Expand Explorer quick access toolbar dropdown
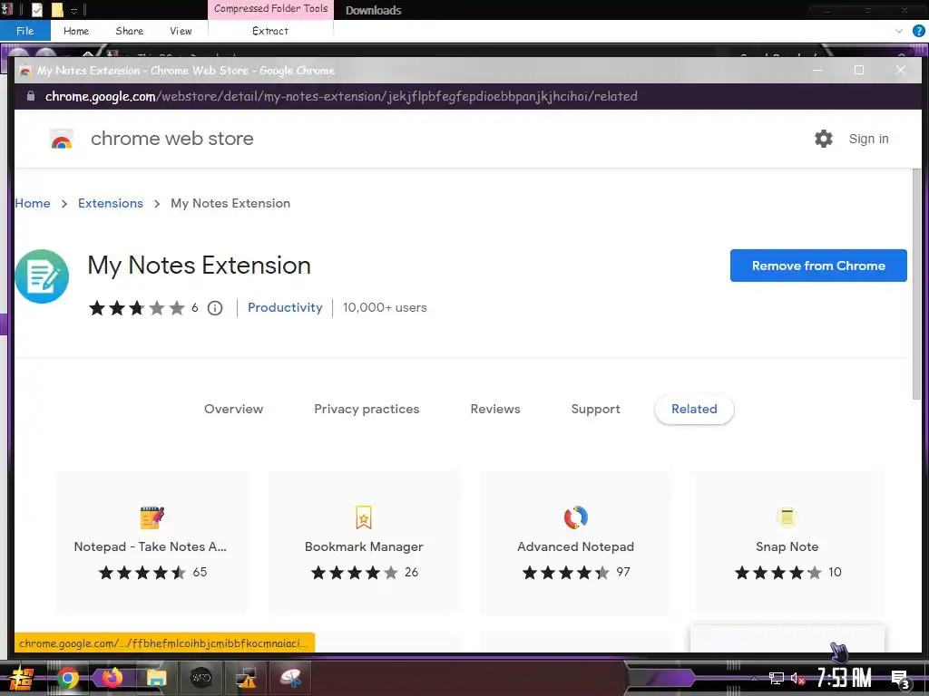The image size is (929, 696). pos(74,11)
